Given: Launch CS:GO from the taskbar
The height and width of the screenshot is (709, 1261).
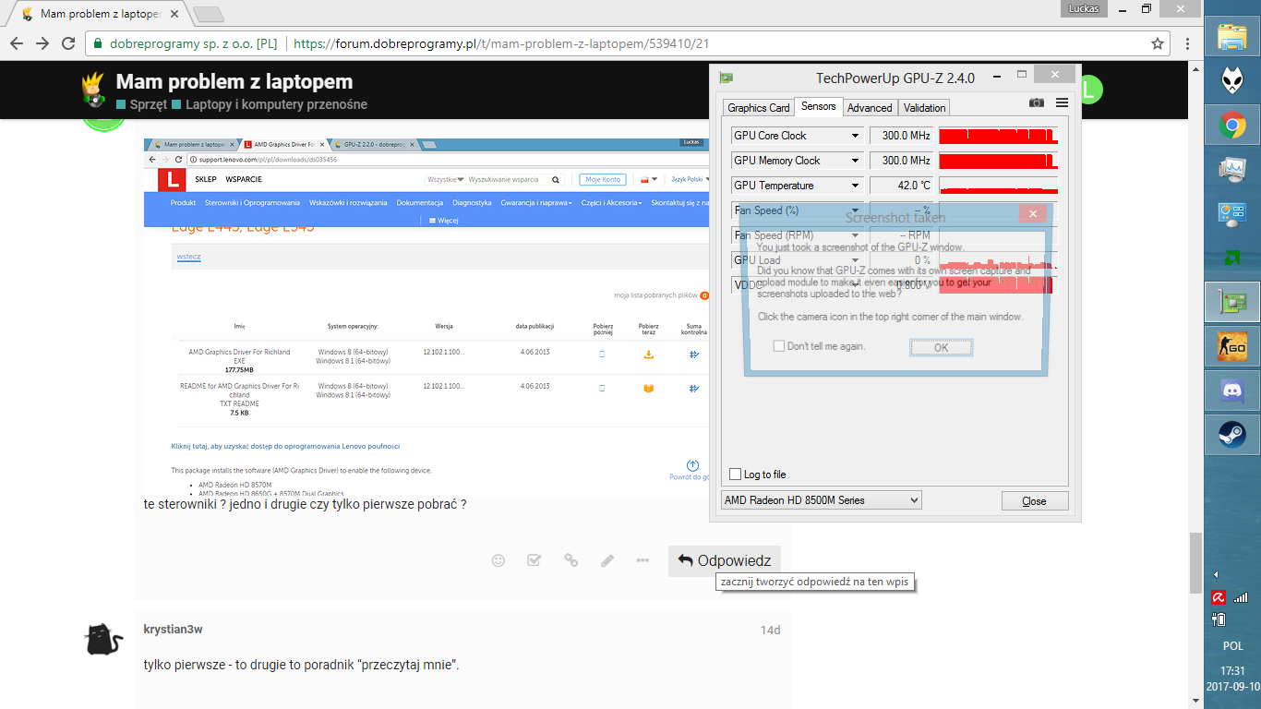Looking at the screenshot, I should click(1232, 347).
